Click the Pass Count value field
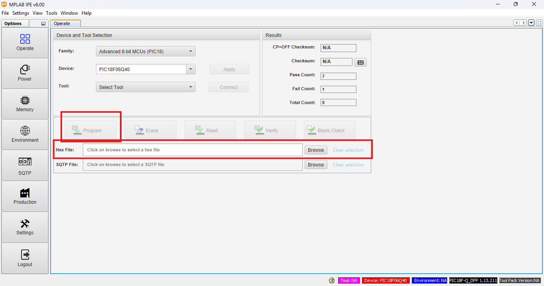The height and width of the screenshot is (286, 544). point(339,76)
